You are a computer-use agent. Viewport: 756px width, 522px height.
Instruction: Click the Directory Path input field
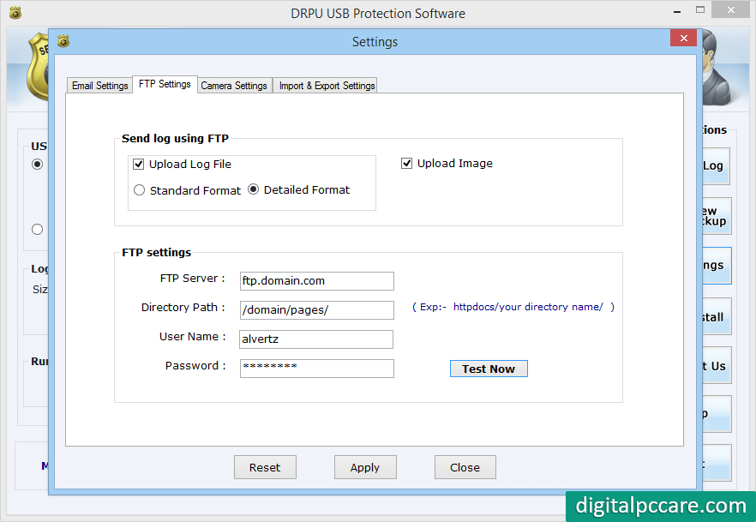click(317, 310)
